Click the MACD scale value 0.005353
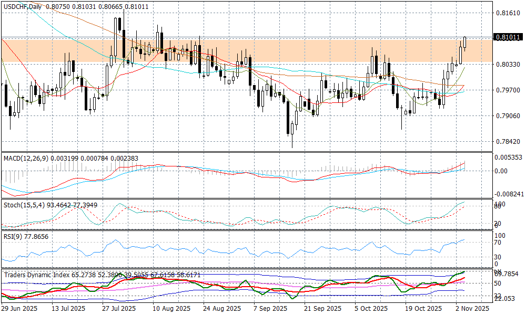526x315 pixels. pyautogui.click(x=509, y=157)
